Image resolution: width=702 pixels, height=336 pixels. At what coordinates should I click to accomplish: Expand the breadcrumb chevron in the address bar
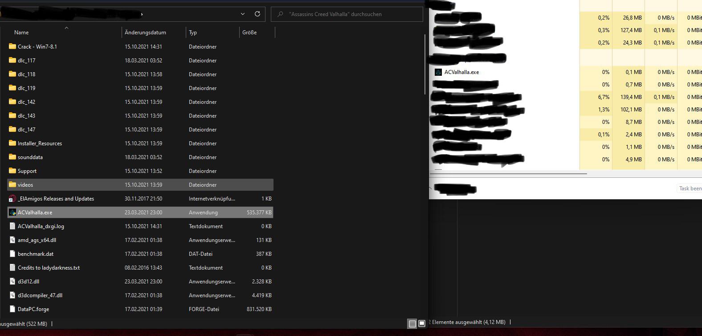pyautogui.click(x=142, y=14)
